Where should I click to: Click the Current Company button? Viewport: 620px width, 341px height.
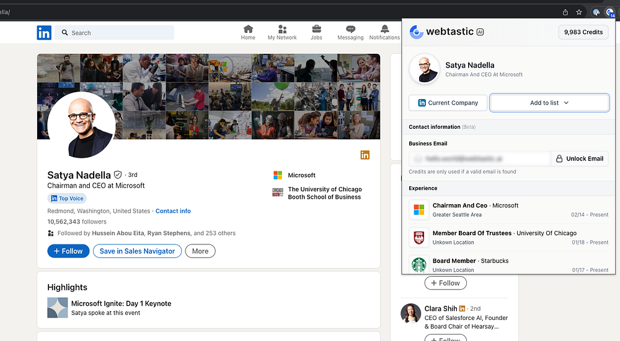click(448, 103)
